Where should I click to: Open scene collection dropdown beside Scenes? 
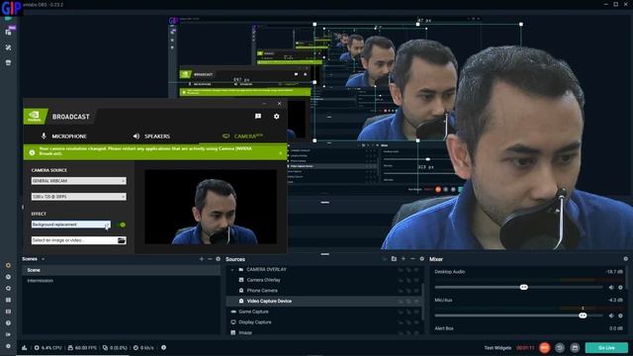(x=44, y=259)
